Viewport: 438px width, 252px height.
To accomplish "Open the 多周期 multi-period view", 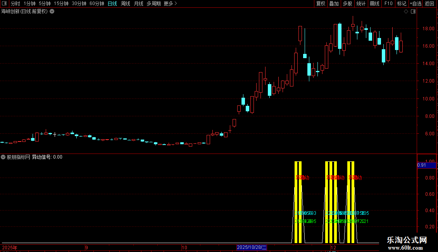I will [153, 3].
